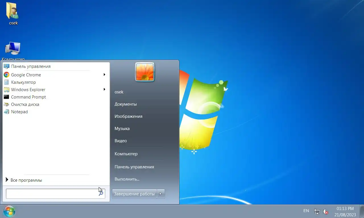Click the Google Chrome text label
This screenshot has height=218, width=364.
[x=26, y=75]
